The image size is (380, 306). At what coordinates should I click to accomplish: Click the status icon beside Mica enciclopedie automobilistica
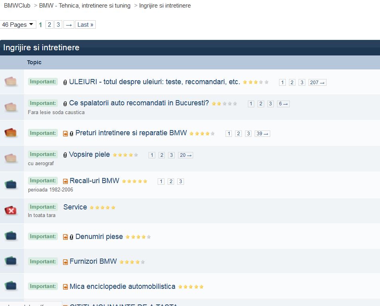[x=11, y=286]
